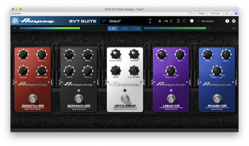Click Opto Comp Compression knob
Screen dimensions: 249x146
(x=116, y=54)
